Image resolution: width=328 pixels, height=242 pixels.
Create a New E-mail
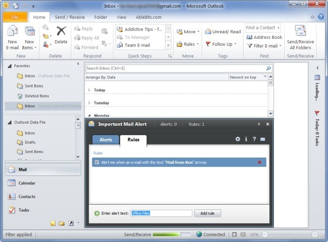12,38
